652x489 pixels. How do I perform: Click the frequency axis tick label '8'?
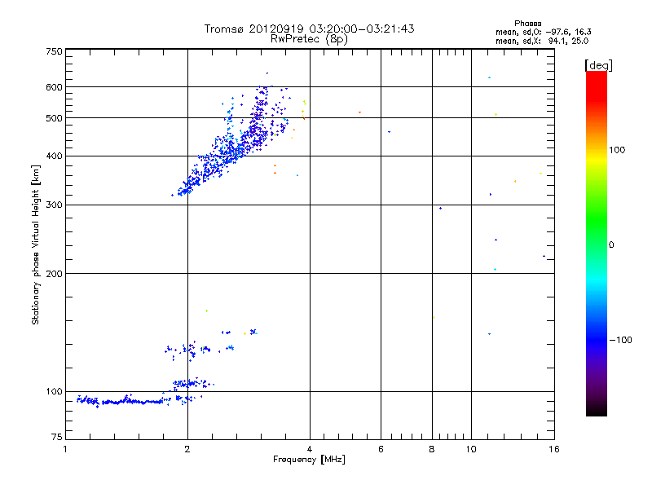tap(432, 449)
